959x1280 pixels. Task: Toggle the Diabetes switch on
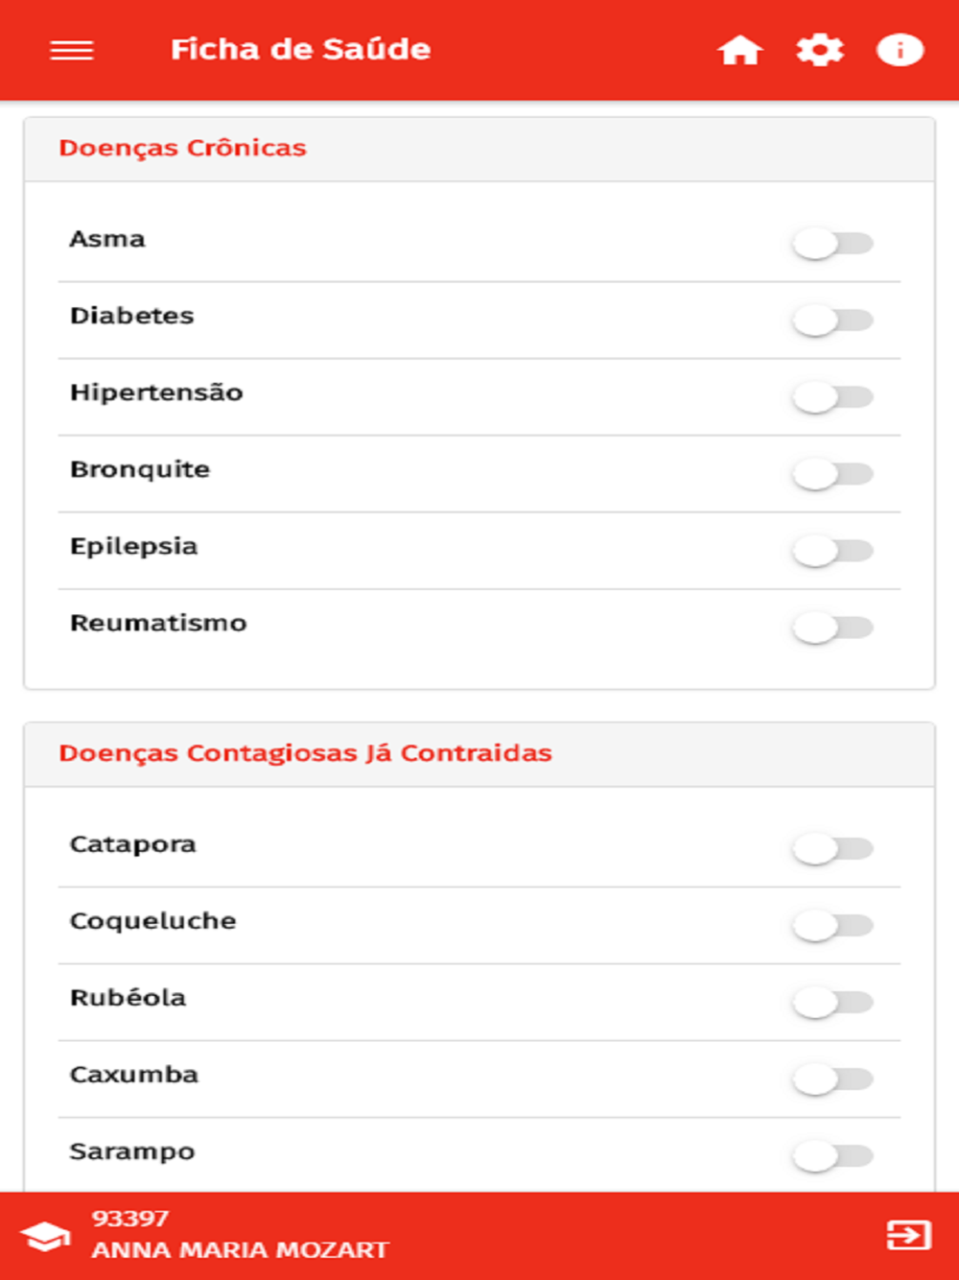tap(832, 320)
